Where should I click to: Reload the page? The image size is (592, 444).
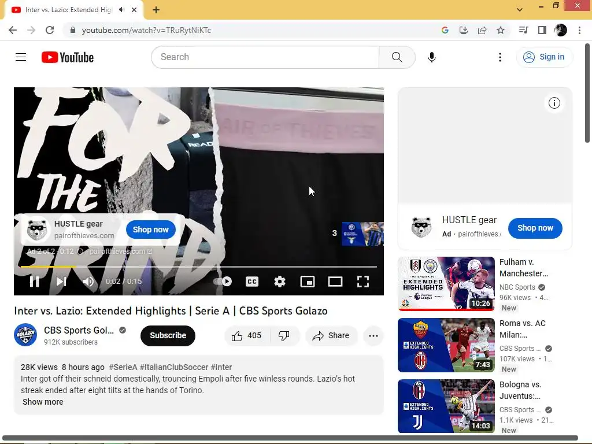(50, 30)
